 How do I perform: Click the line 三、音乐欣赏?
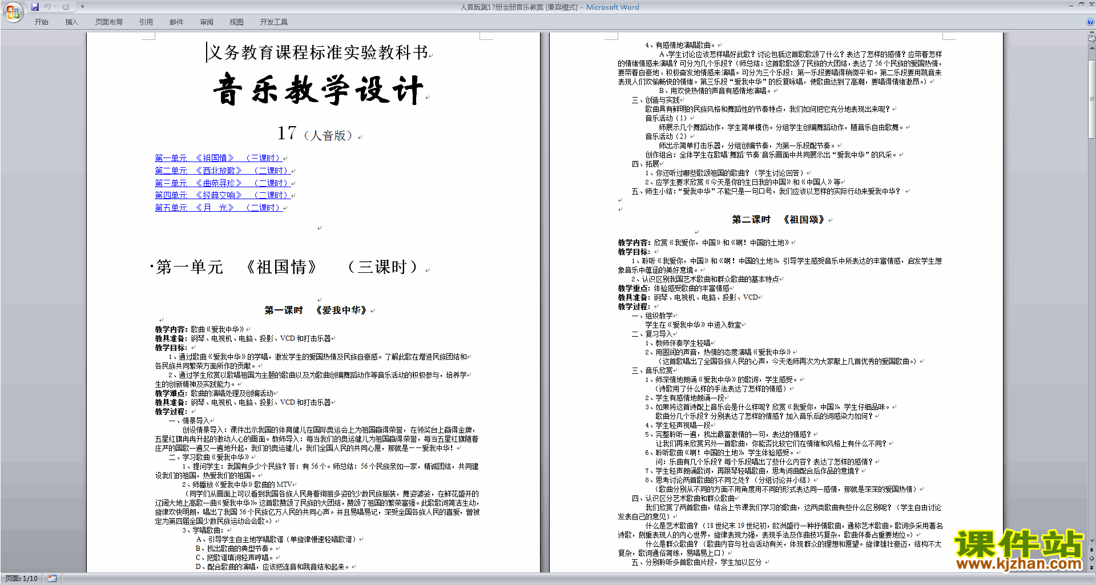click(652, 370)
